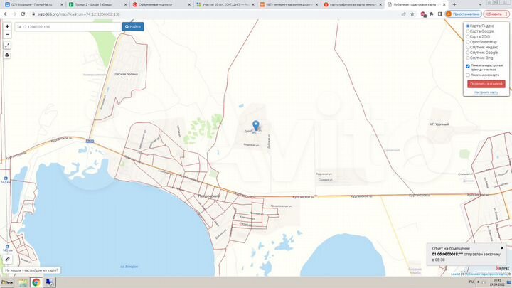Zoom out the map with minus button
Image resolution: width=512 pixels, height=288 pixels.
7,36
